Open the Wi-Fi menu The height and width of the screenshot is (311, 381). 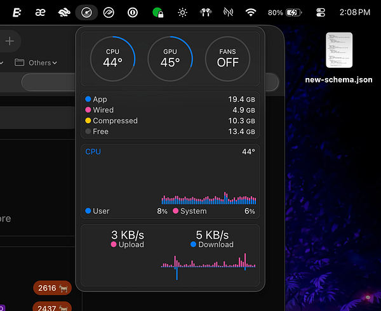point(251,13)
